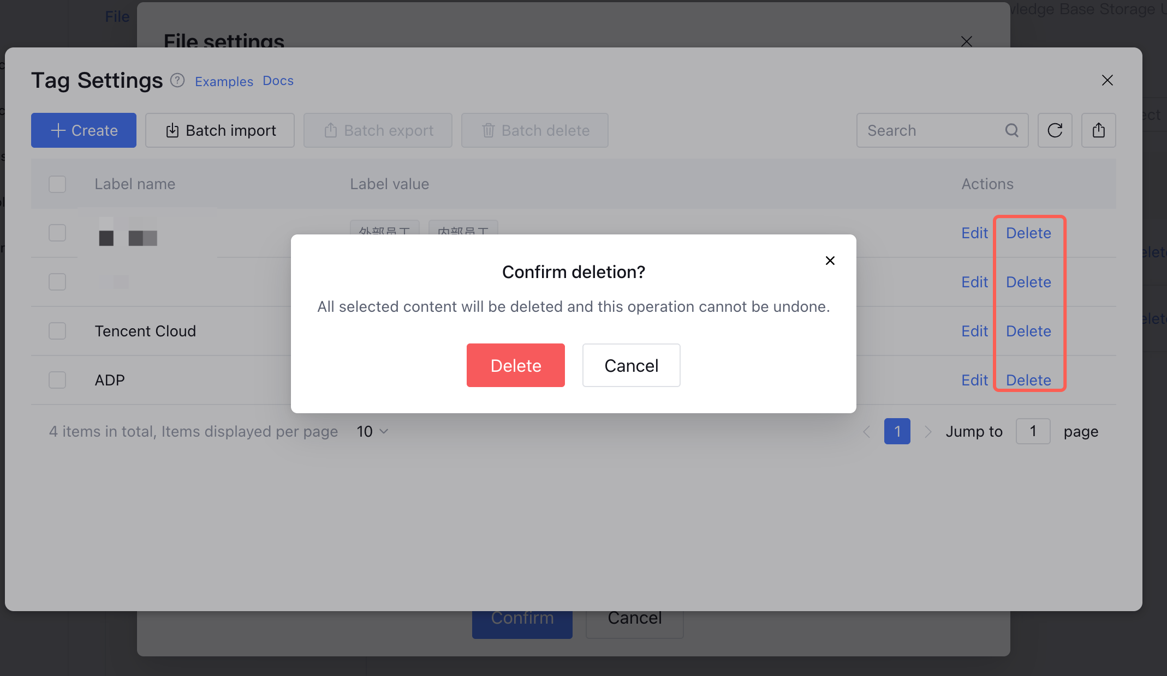Click the blue Create button

[84, 130]
